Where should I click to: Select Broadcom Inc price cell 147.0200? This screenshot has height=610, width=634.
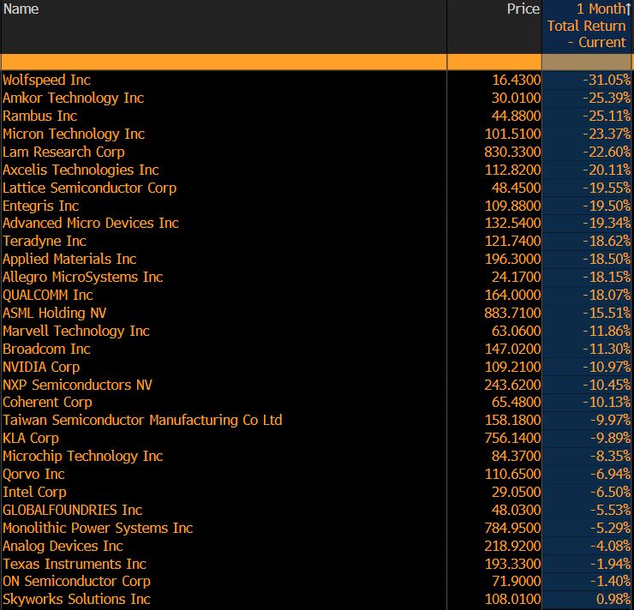(x=512, y=349)
